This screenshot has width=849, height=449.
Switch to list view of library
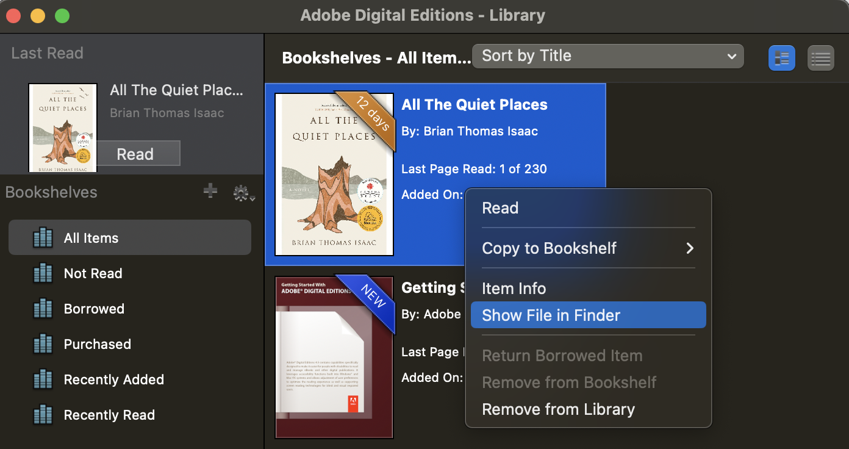pos(820,58)
